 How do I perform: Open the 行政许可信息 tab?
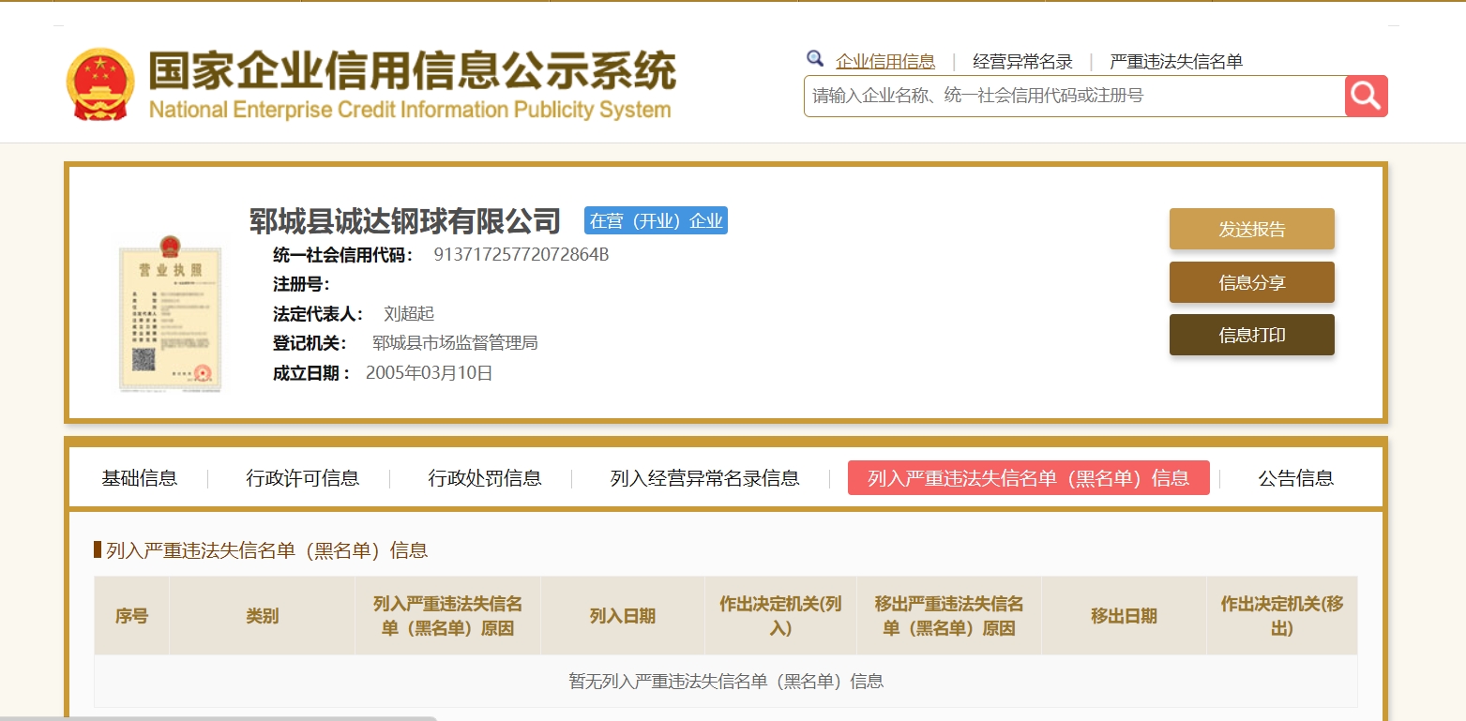pos(302,478)
